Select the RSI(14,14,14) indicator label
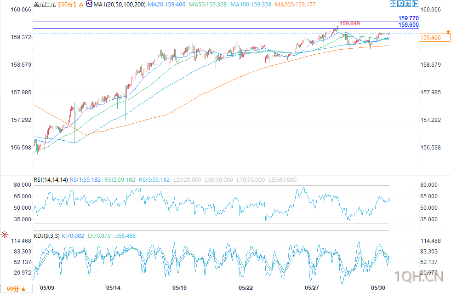This screenshot has height=293, width=451. click(x=51, y=179)
